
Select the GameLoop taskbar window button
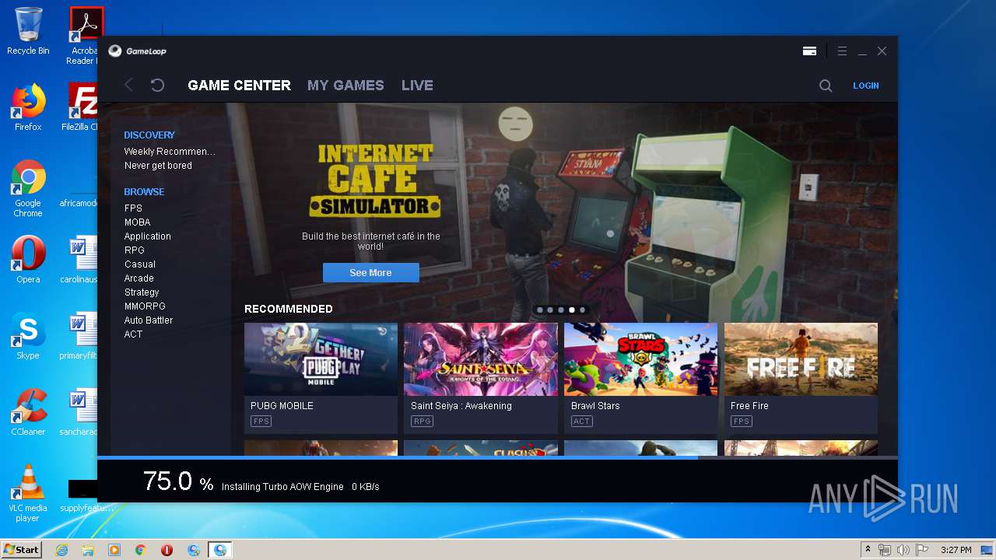pyautogui.click(x=220, y=550)
